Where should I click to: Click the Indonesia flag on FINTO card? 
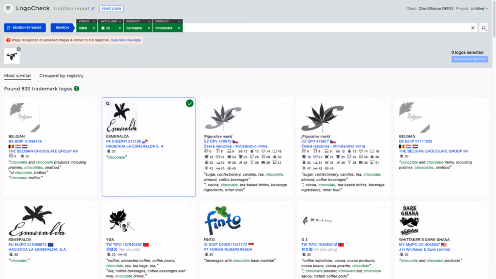251,245
